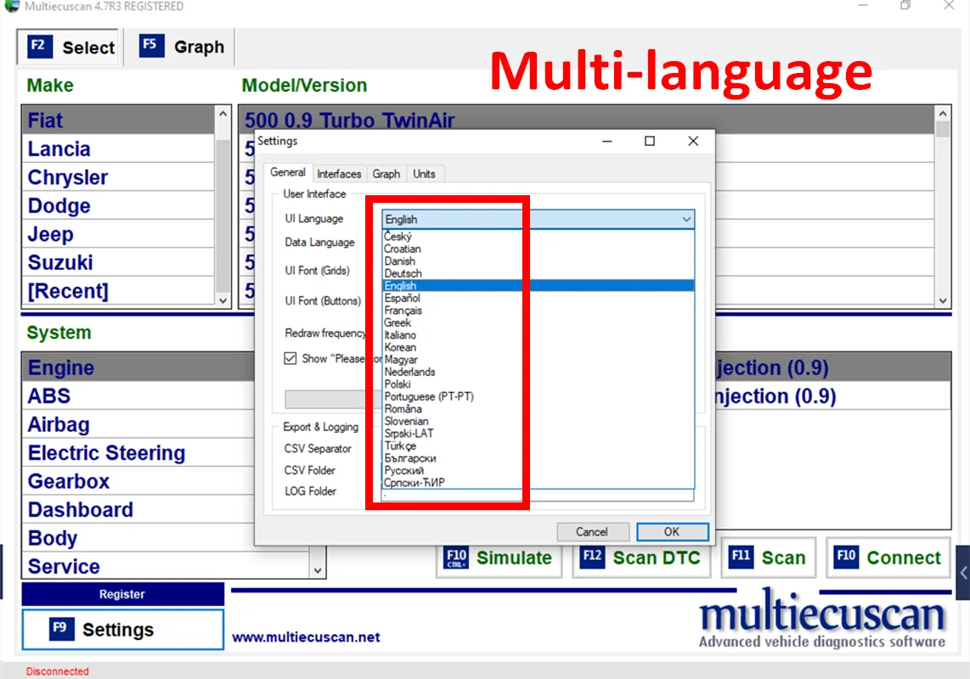This screenshot has width=970, height=679.
Task: Select Gearbox in the System list
Action: pos(138,481)
